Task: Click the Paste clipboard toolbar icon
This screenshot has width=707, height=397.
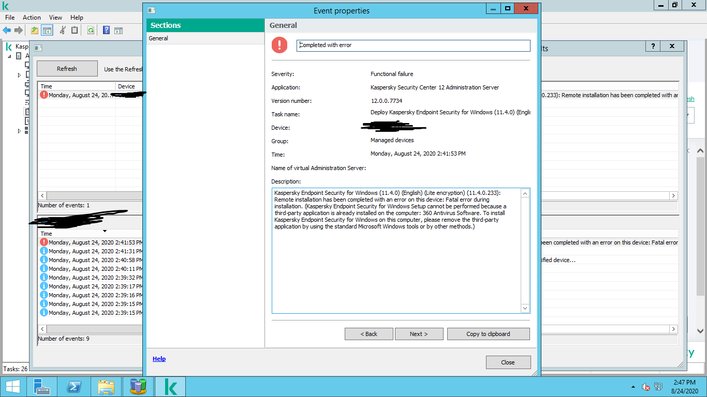Action: pyautogui.click(x=75, y=30)
